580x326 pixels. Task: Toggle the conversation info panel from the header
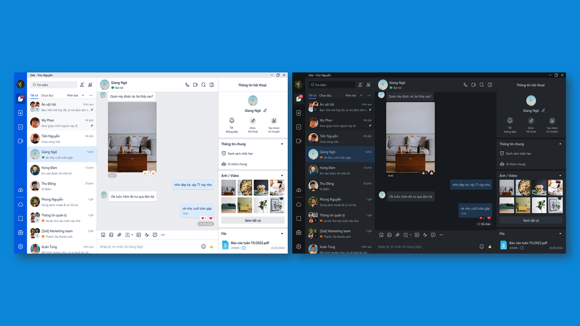tap(211, 85)
